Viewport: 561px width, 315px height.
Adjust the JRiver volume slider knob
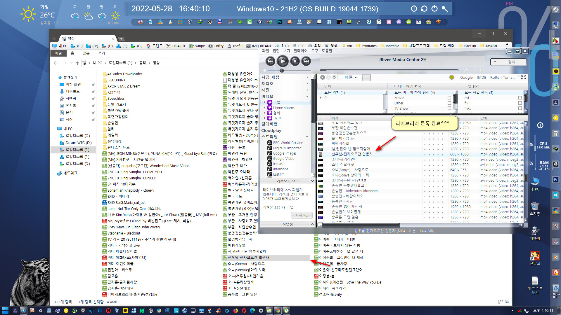282,71
